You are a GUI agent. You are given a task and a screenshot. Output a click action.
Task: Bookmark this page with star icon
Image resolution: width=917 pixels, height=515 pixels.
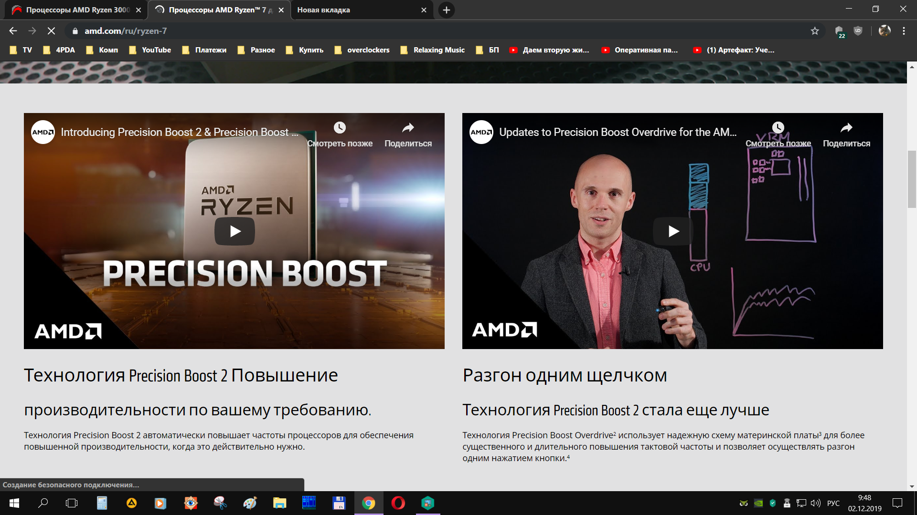click(815, 31)
